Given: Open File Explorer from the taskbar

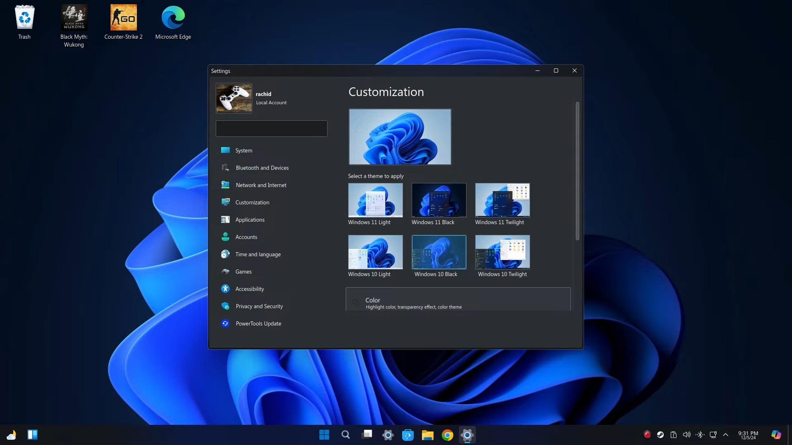Looking at the screenshot, I should click(x=427, y=435).
